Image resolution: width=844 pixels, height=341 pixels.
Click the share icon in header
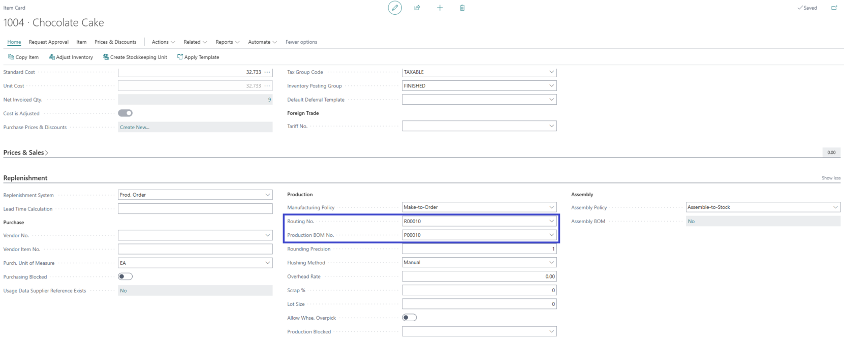417,8
